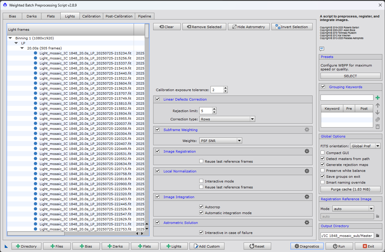Collapse the Binning 1 (1080x1920) tree node
Screen dimensions: 385x252
click(x=10, y=38)
